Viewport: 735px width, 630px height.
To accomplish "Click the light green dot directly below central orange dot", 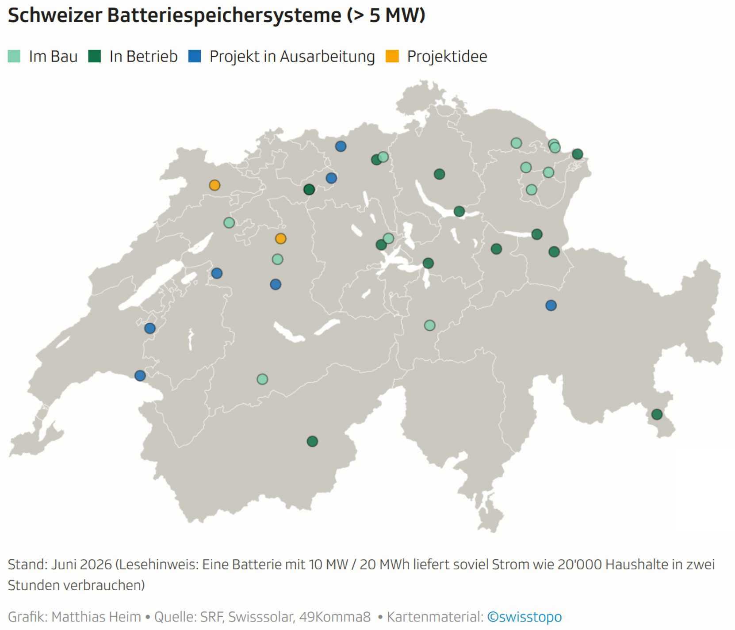I will tap(277, 259).
